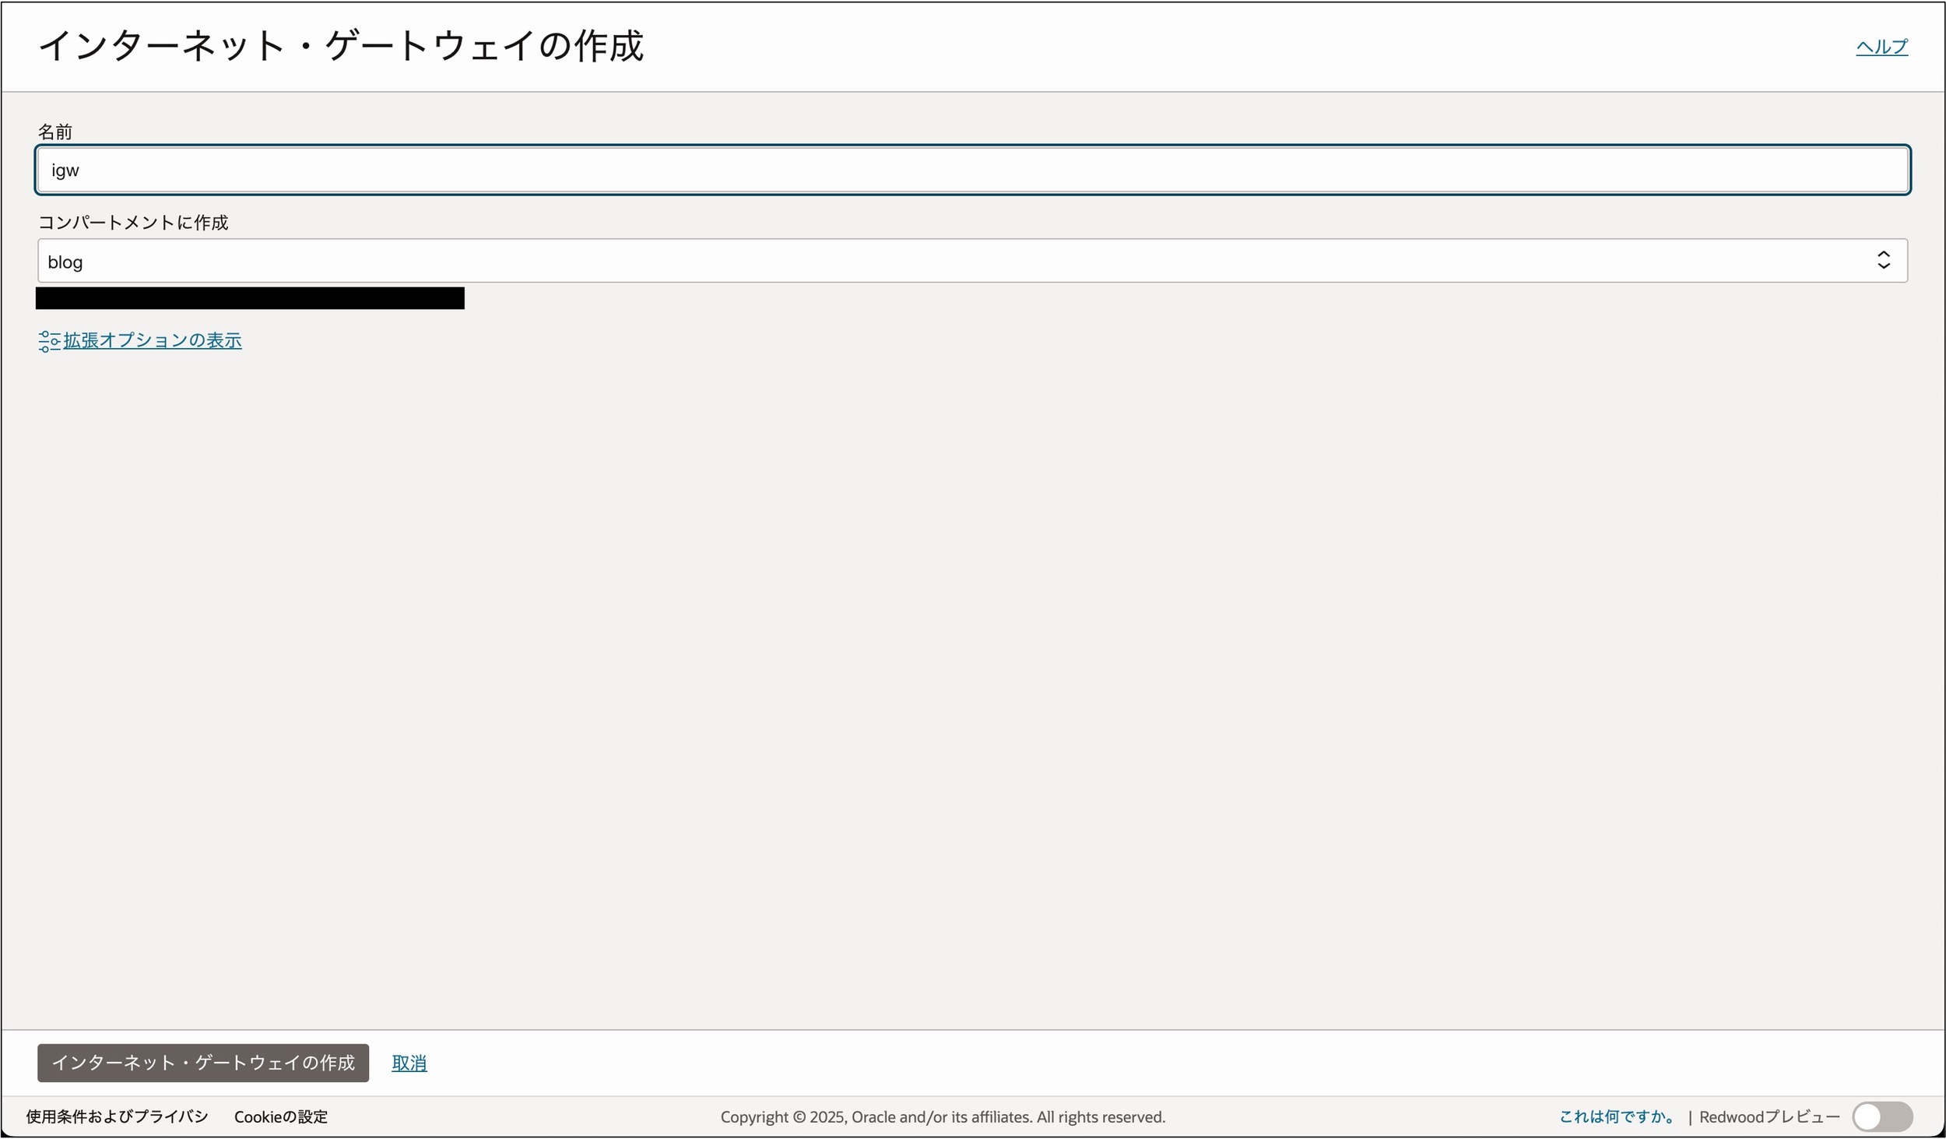Click the インターネット・ゲートウェイの作成 button
This screenshot has width=1946, height=1139.
pos(203,1063)
